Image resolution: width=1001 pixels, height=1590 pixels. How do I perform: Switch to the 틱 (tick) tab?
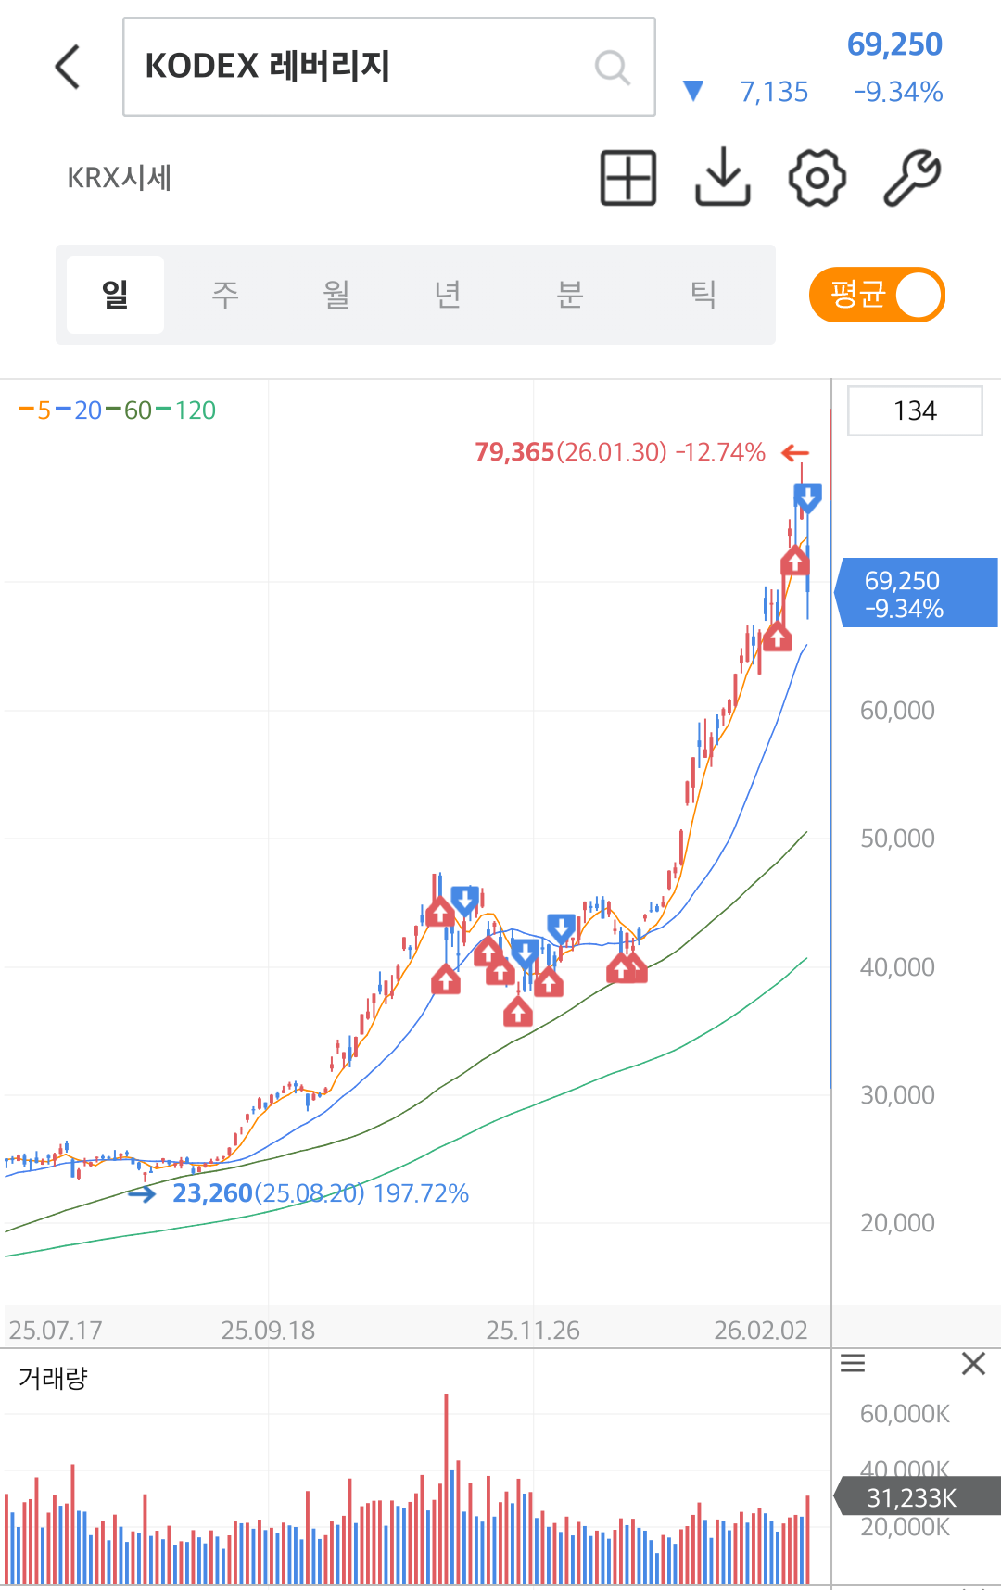pos(703,295)
